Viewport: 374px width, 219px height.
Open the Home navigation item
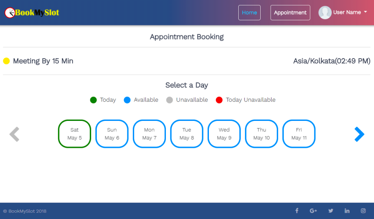point(249,12)
